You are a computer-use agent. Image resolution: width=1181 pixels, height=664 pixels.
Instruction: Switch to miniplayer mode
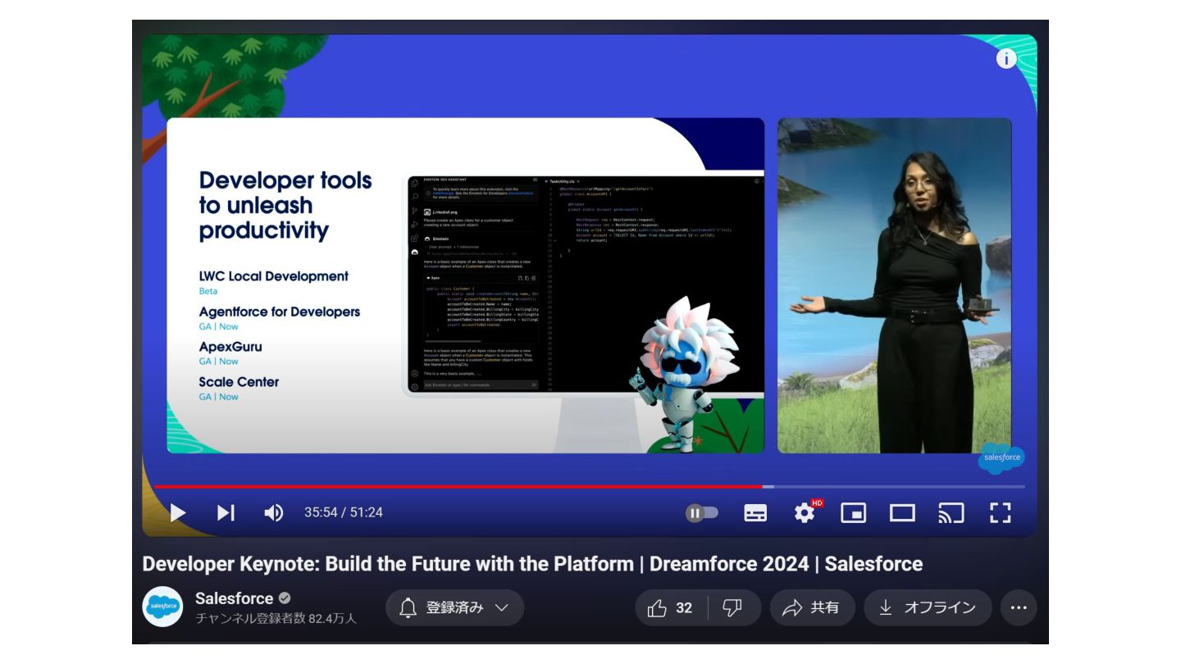(x=854, y=513)
